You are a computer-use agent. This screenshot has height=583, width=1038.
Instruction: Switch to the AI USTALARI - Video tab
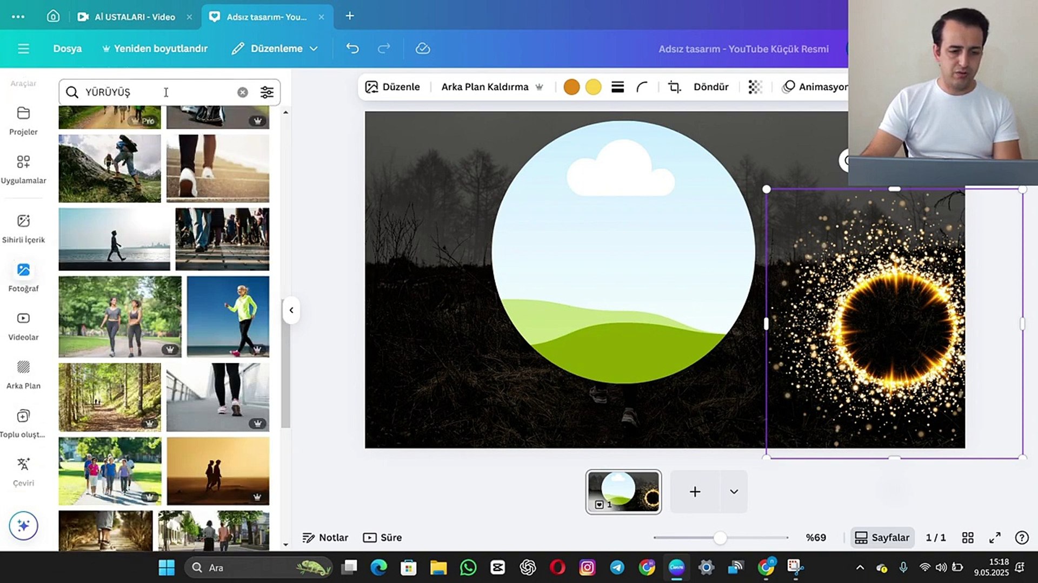tap(134, 17)
